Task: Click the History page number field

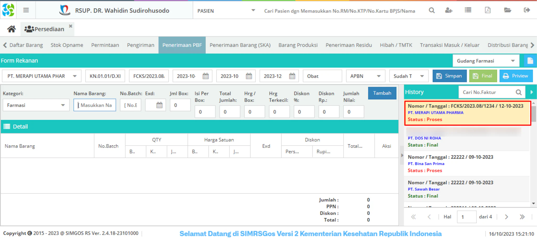Action: click(467, 217)
